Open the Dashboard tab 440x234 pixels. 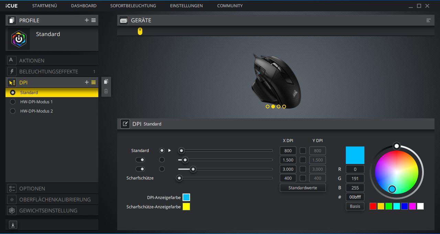84,6
